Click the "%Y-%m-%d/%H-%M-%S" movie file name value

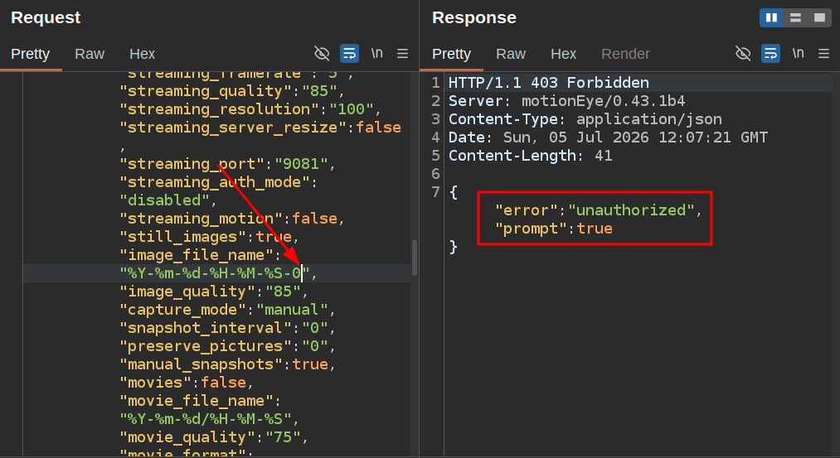[206, 418]
